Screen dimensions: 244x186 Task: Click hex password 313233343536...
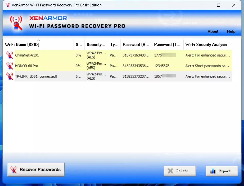click(136, 66)
